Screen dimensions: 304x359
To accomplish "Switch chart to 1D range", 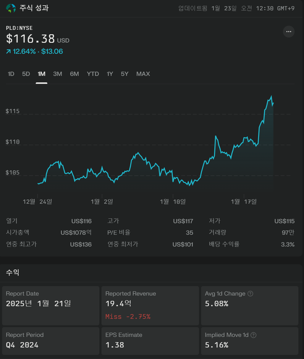I will (x=11, y=74).
